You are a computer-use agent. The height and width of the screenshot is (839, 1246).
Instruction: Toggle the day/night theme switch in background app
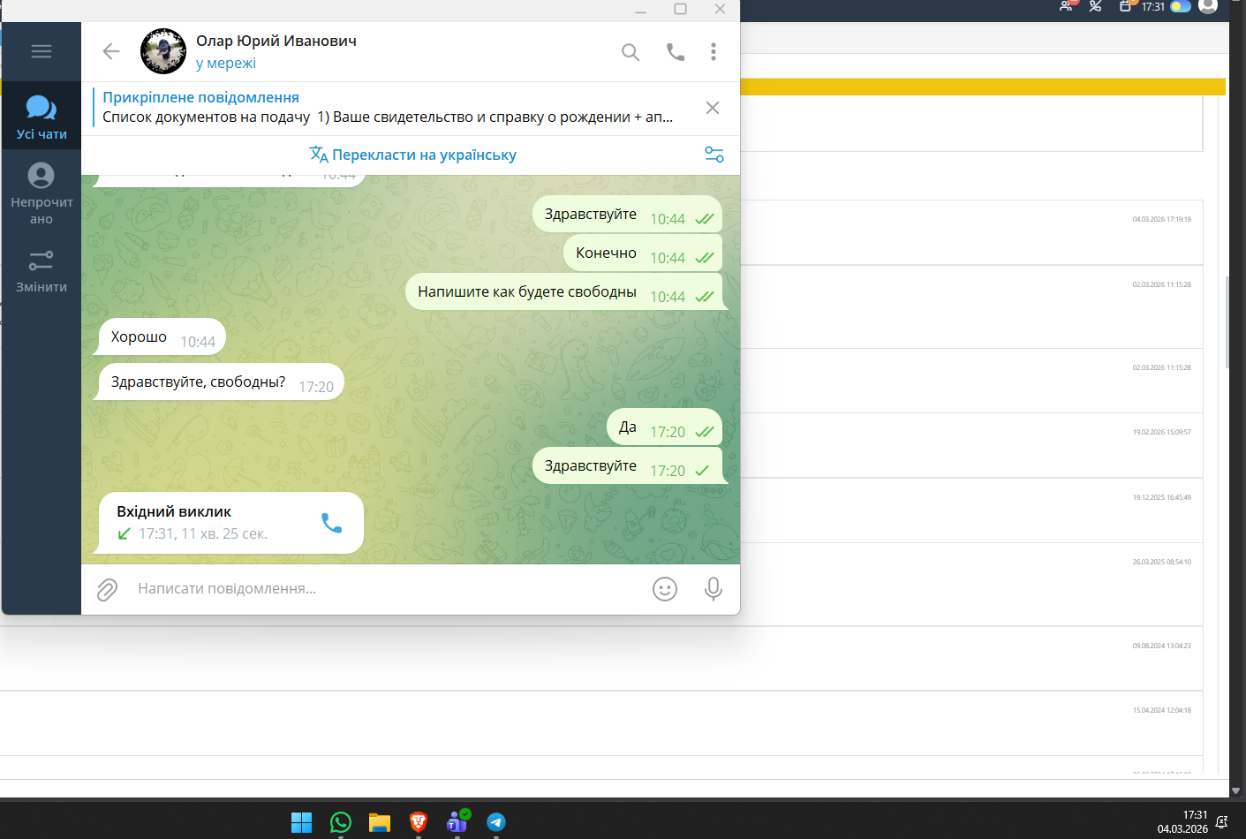(x=1181, y=6)
